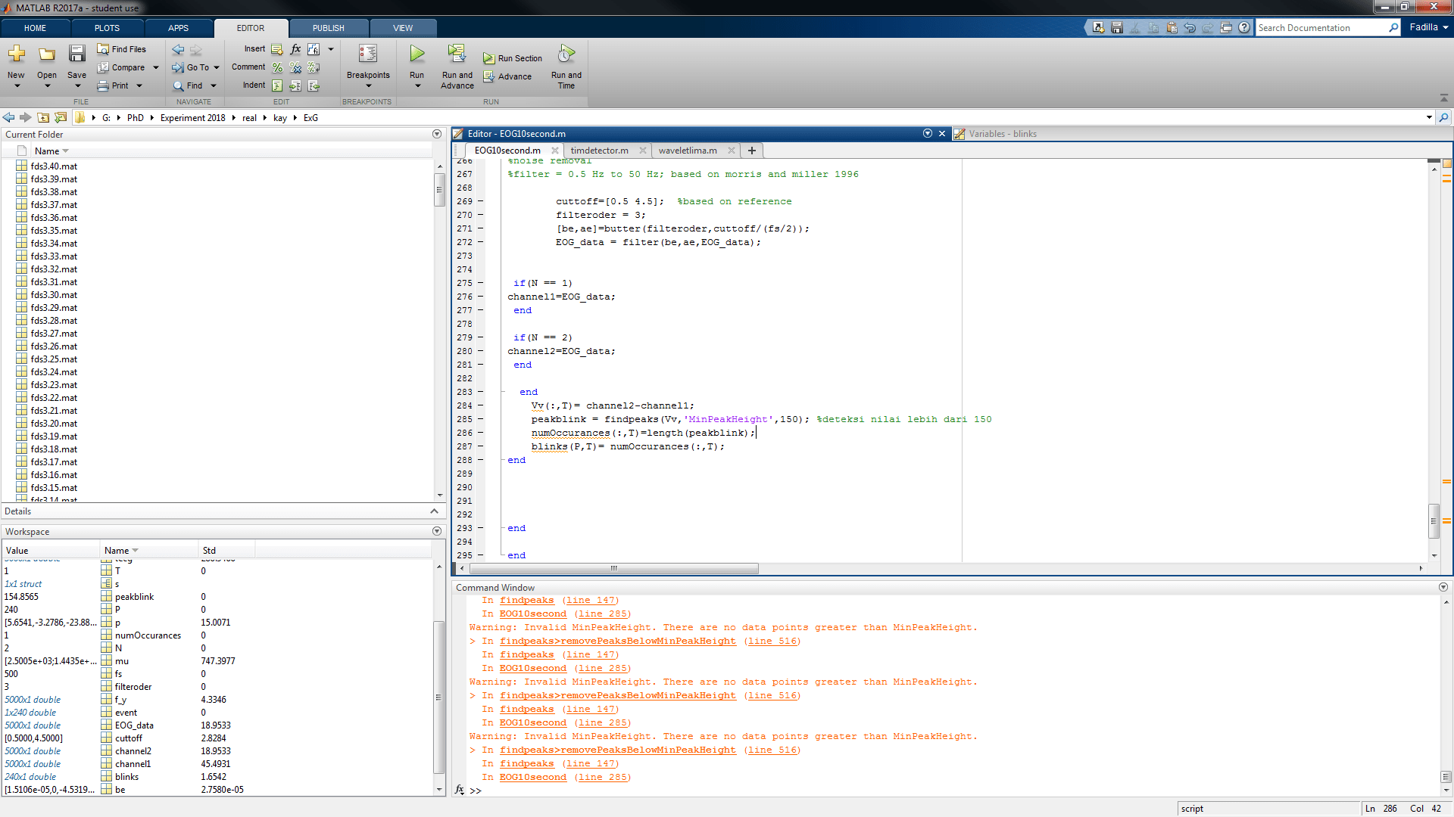Click the Run green play icon
This screenshot has width=1454, height=817.
[x=417, y=54]
